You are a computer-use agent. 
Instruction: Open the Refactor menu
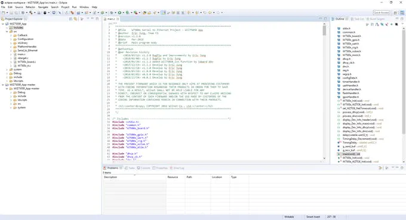pos(30,7)
